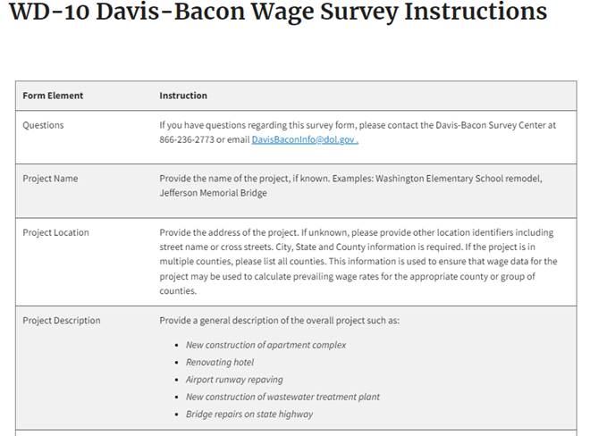
Task: Click the WD-10 Davis-Bacon Wage Survey Instructions heading
Action: pos(277,13)
